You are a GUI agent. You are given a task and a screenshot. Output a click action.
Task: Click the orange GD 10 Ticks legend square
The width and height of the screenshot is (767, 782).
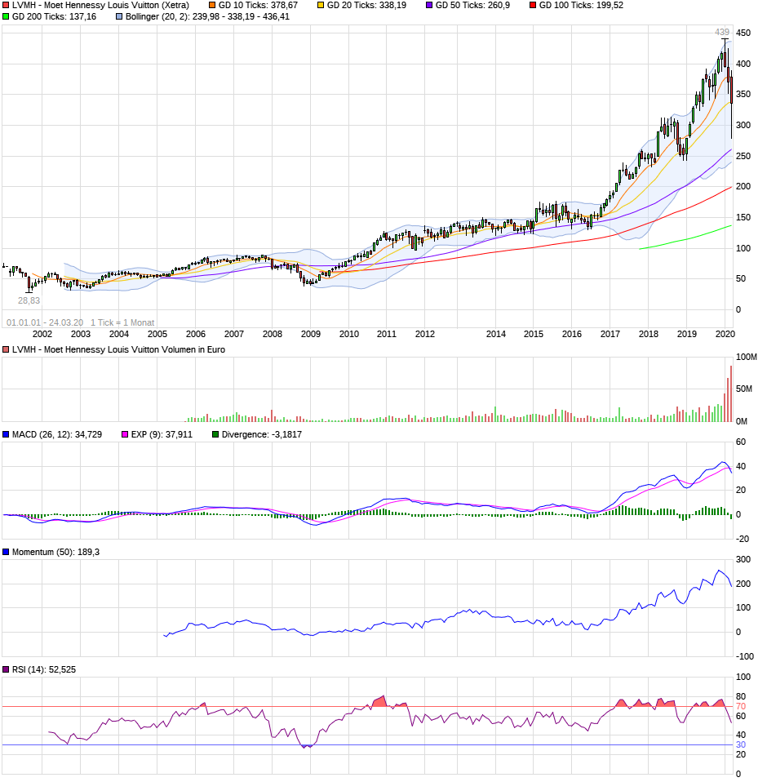point(212,6)
